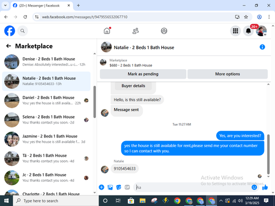Screen dimensions: 275x206
Task: Open Tã 2 Beds 1 Bath conversation
Action: (46, 158)
